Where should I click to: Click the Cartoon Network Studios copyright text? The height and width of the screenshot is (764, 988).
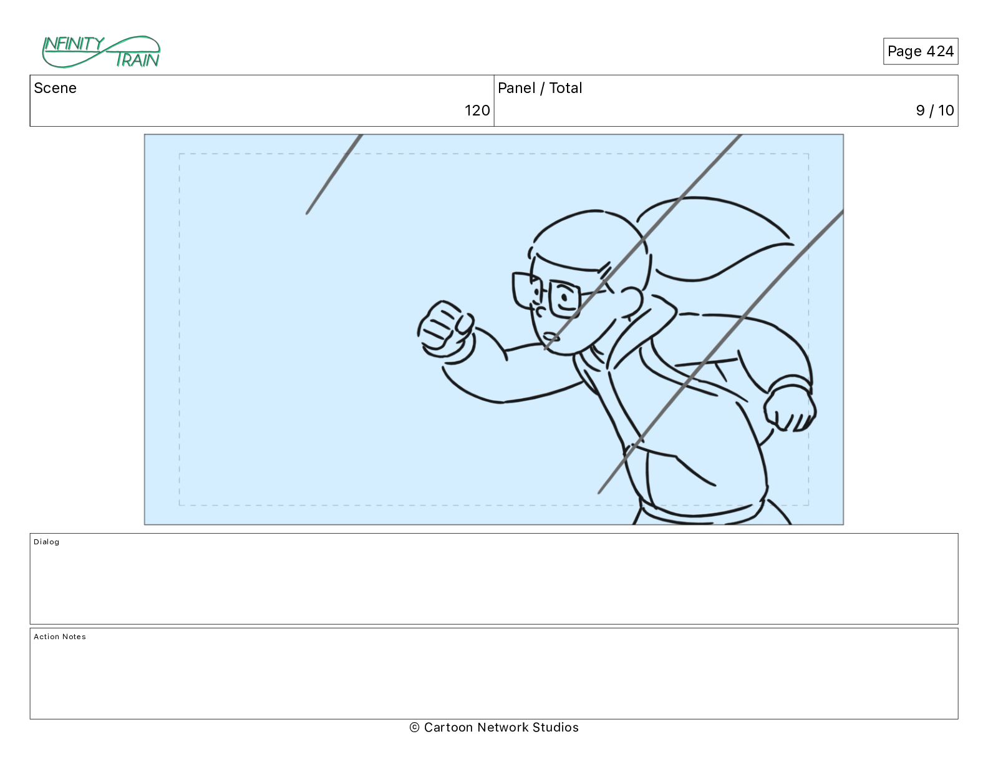coord(494,727)
